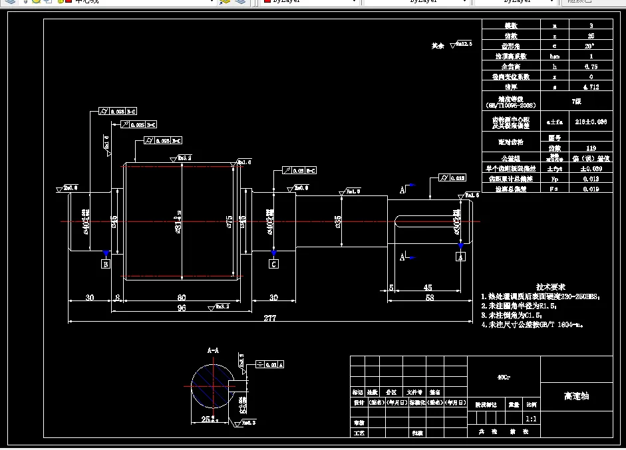Expand the 中心线 layer dropdown arrow

coord(212,1)
